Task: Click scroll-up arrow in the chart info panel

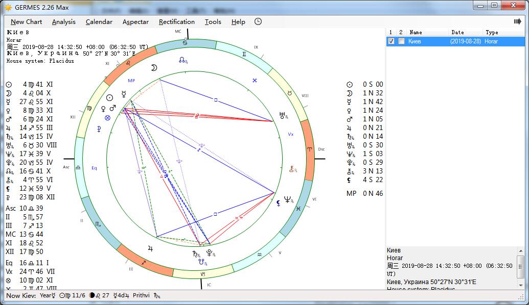Action: (521, 251)
